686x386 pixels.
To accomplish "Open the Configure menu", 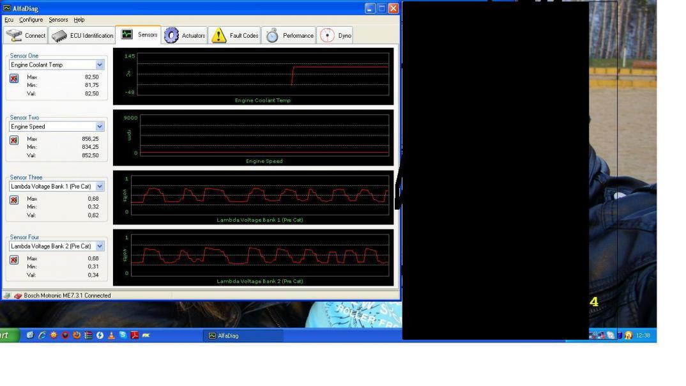I will pyautogui.click(x=31, y=20).
